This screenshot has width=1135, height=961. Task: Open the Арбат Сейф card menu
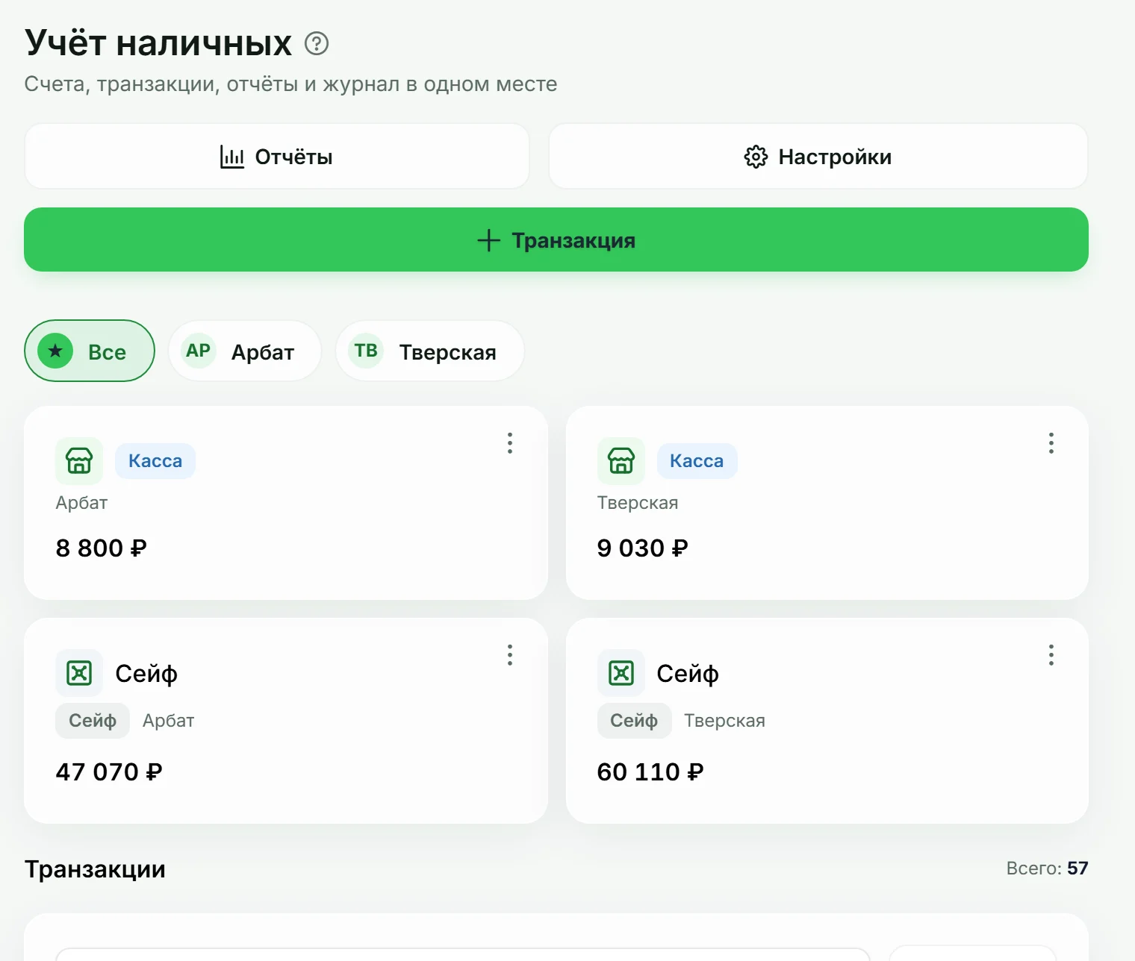[510, 655]
